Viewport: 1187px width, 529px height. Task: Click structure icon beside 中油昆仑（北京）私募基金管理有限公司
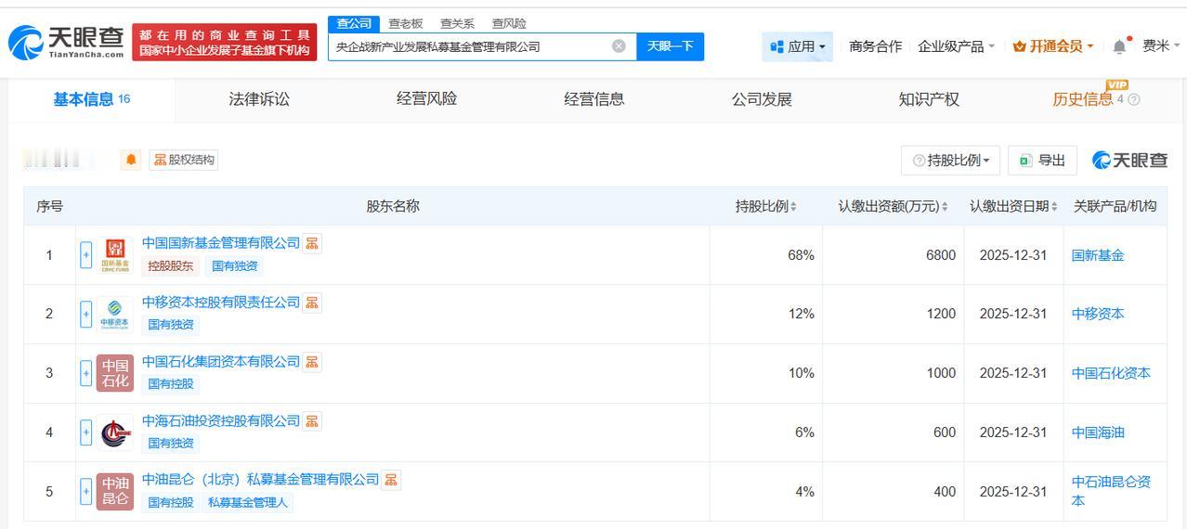pyautogui.click(x=391, y=480)
